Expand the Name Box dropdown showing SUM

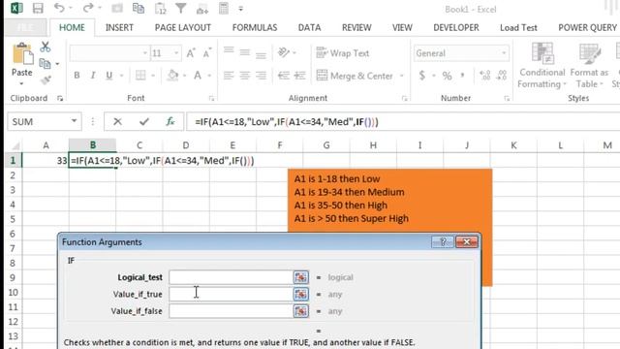[74, 121]
